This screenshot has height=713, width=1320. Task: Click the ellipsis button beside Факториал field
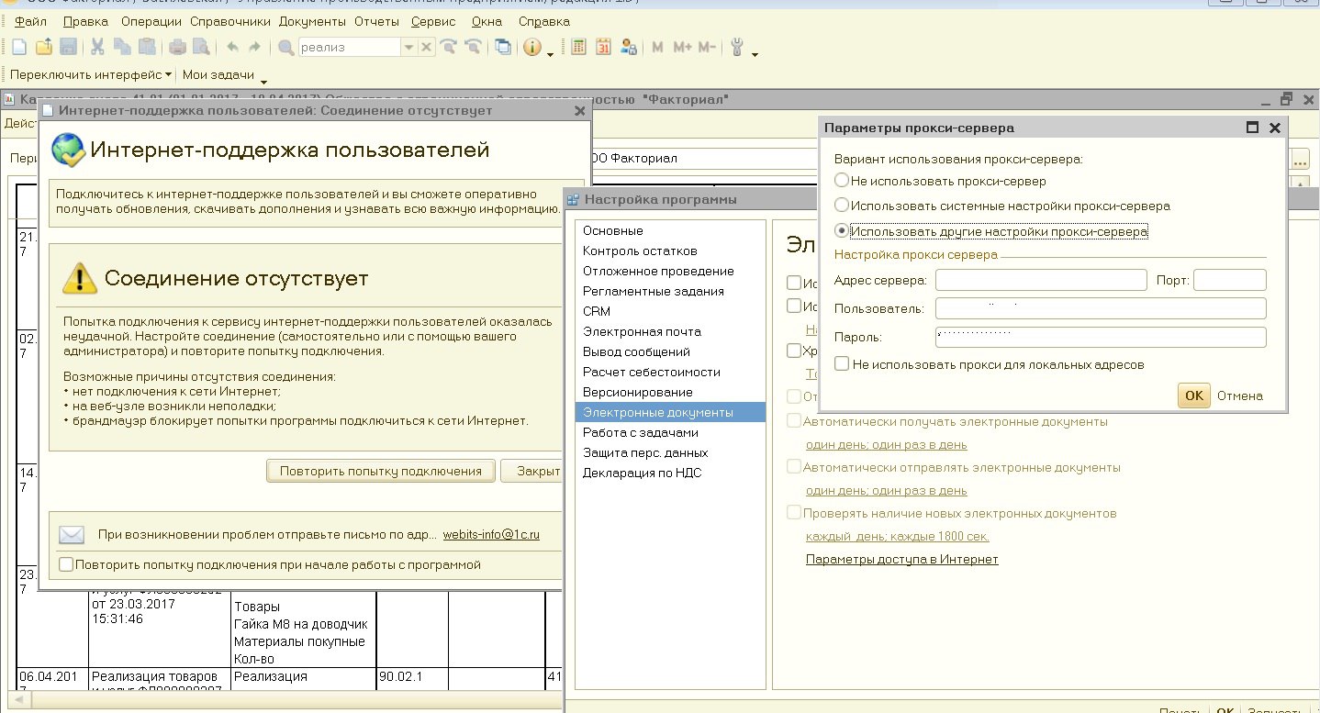tap(1300, 159)
